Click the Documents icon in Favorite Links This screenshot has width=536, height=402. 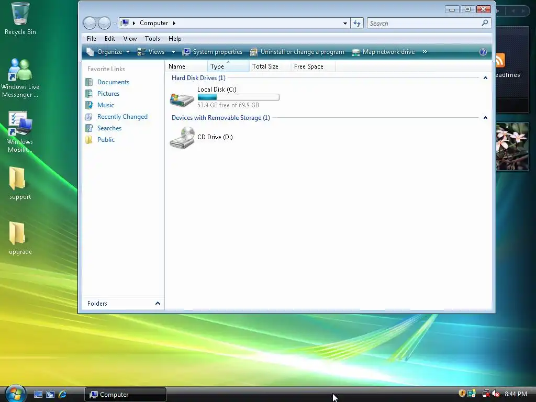(x=89, y=82)
